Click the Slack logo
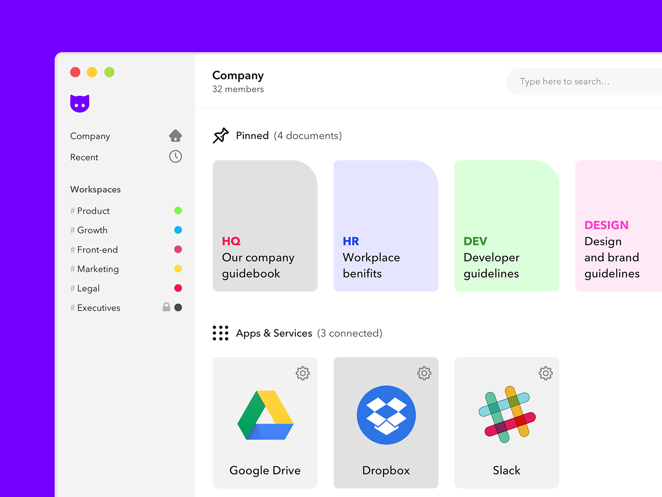662x497 pixels. tap(507, 414)
